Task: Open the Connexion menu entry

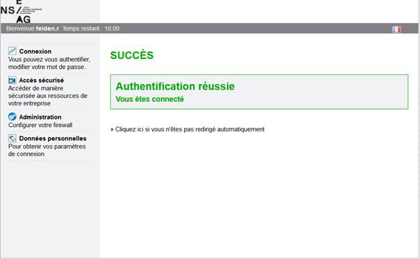Action: coord(35,51)
